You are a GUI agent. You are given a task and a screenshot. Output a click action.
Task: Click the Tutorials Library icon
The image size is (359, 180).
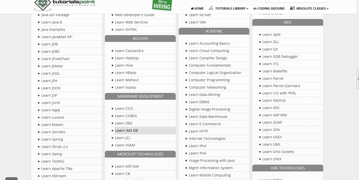211,8
